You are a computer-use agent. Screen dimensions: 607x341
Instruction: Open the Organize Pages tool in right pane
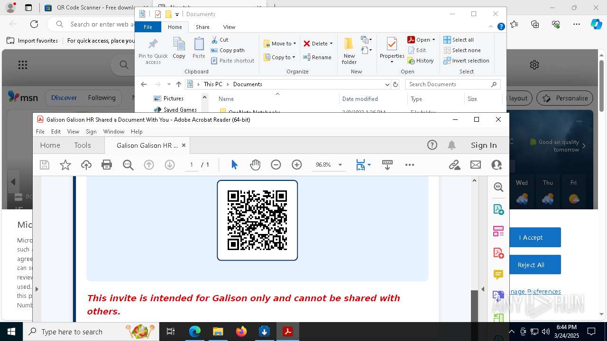point(498,231)
